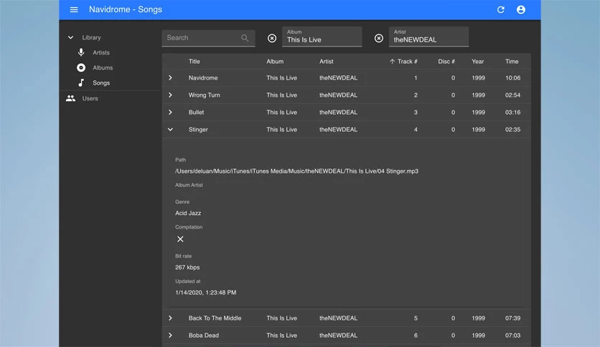The height and width of the screenshot is (347, 600).
Task: Click This Is Live album in Boba Dead row
Action: tap(281, 335)
